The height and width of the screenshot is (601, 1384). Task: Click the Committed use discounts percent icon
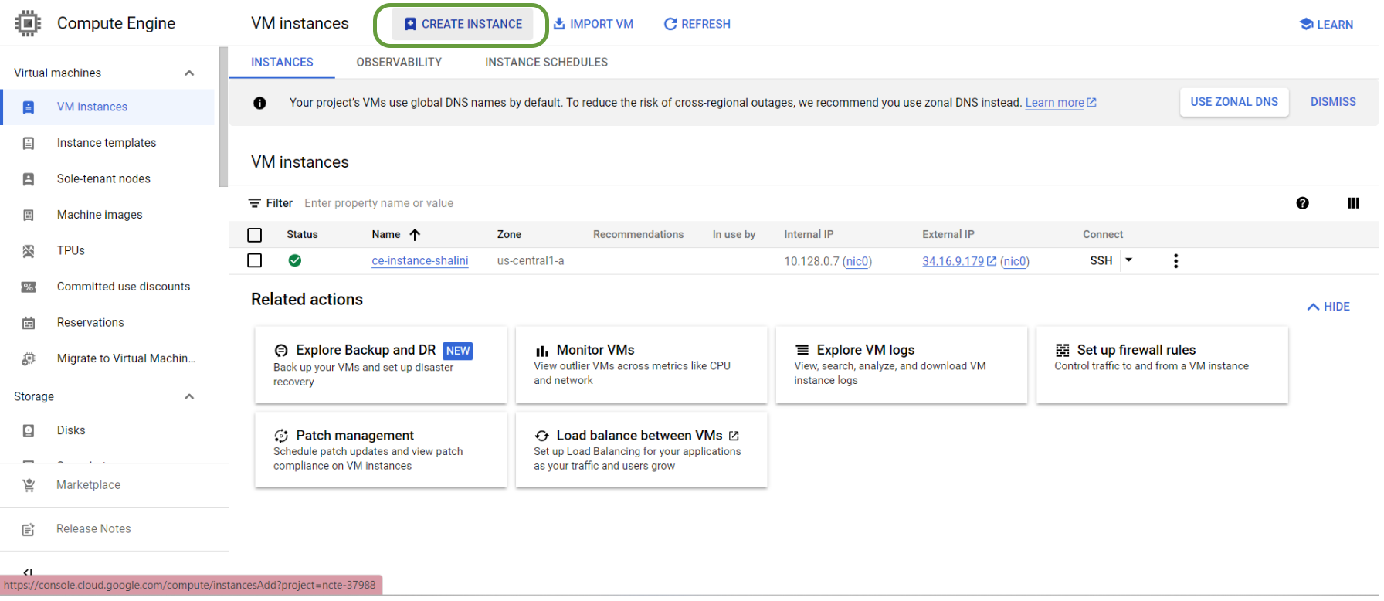(x=29, y=287)
